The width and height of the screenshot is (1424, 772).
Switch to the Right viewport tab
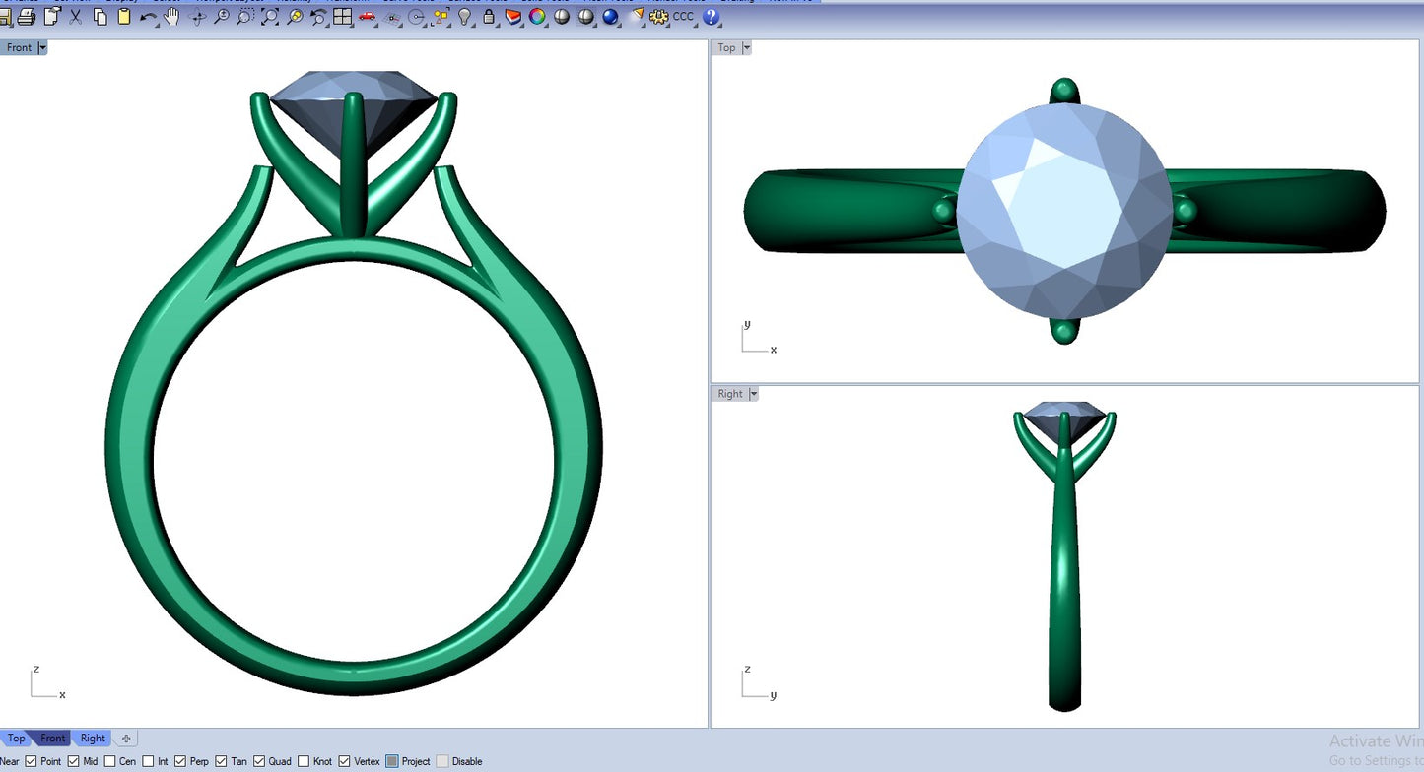click(x=93, y=739)
